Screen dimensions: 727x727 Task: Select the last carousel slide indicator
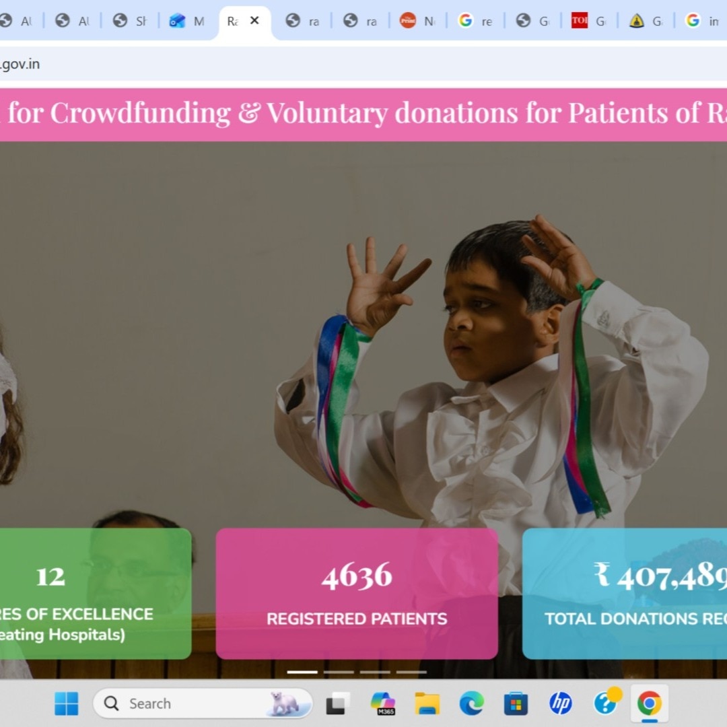[411, 672]
